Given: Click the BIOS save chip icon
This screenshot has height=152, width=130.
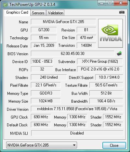Looking at the screenshot, I should [x=119, y=53].
